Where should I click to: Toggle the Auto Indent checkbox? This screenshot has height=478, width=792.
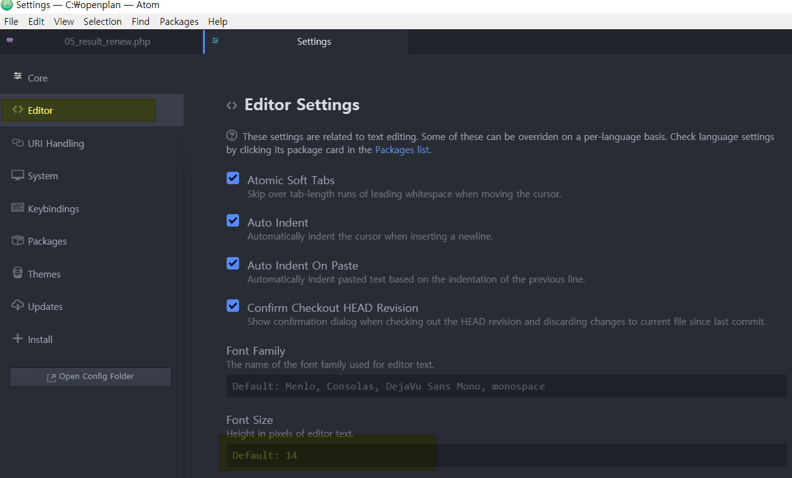point(233,220)
